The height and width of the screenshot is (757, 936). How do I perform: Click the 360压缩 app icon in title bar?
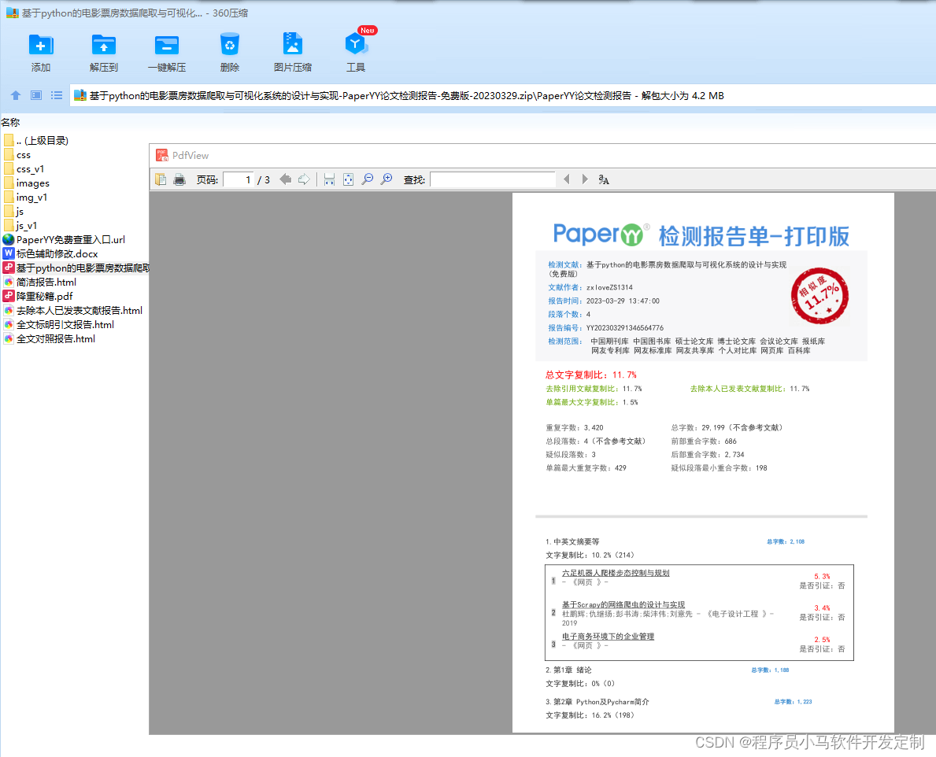pyautogui.click(x=12, y=13)
